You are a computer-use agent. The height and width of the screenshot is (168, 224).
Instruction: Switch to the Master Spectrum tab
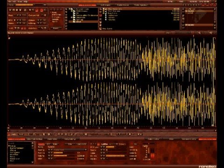point(140,5)
